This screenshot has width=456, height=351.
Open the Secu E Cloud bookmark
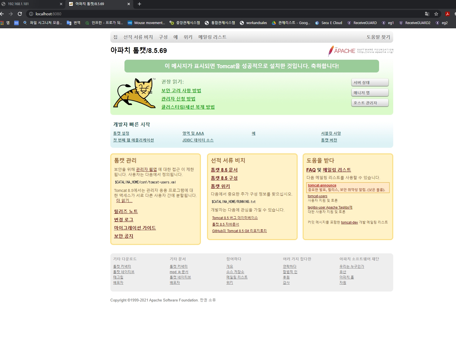coord(328,23)
